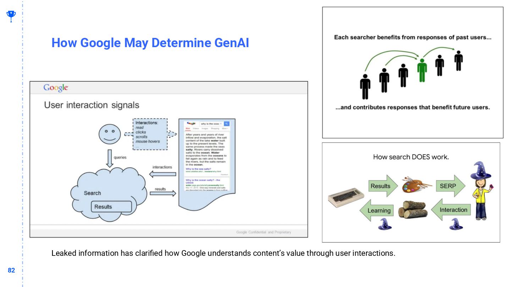Click the ocean salt answer snippet paragraph
511x287 pixels.
[207, 149]
